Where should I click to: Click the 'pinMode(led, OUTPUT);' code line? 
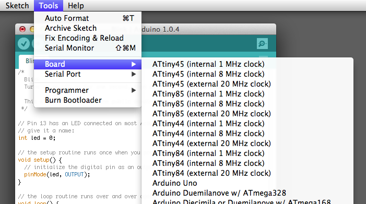[57, 175]
